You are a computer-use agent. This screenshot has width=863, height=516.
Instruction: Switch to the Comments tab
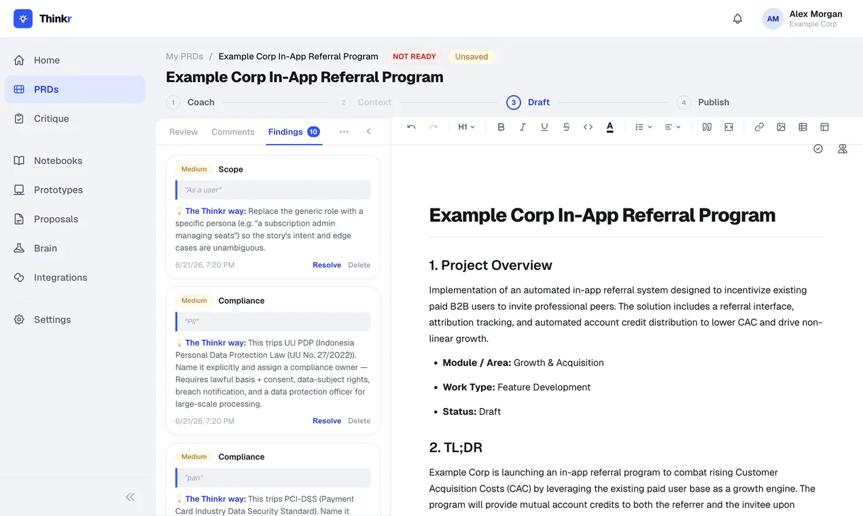click(233, 132)
